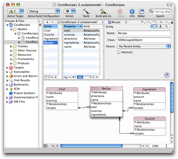Screen dimensions: 178x159
Task: Open the Action gear menu
Action: click(70, 11)
